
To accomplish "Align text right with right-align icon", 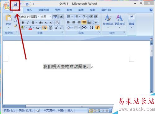I will [79, 22].
